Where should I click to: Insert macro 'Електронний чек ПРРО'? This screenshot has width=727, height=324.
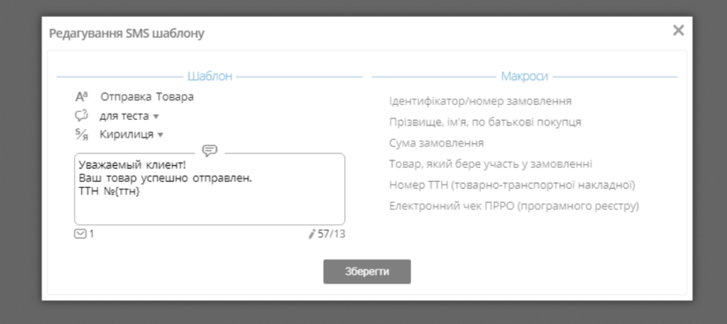(x=514, y=206)
